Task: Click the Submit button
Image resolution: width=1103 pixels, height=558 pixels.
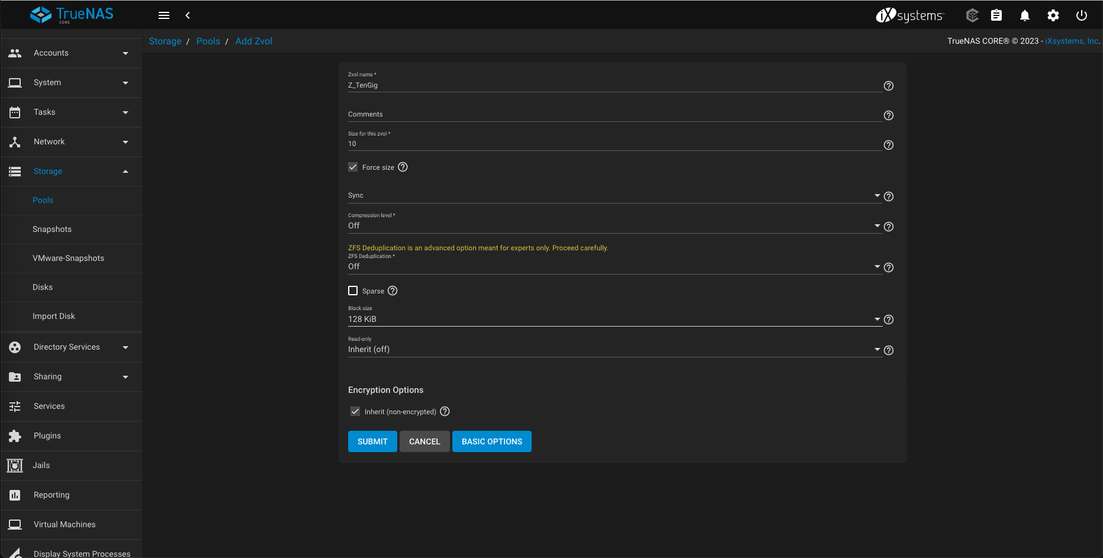Action: point(372,441)
